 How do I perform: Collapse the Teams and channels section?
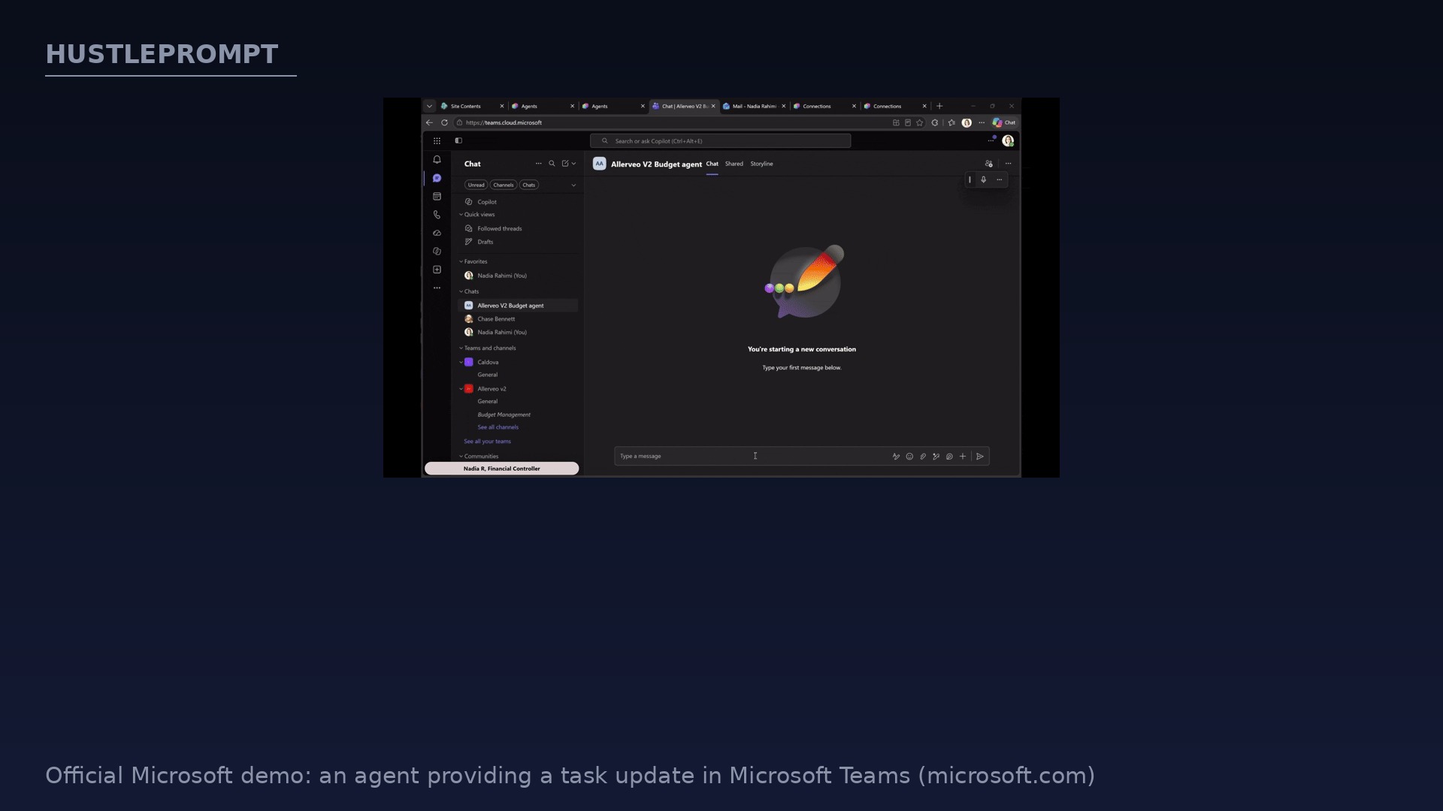(461, 348)
